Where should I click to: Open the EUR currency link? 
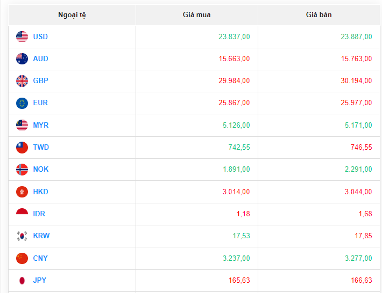coord(40,103)
